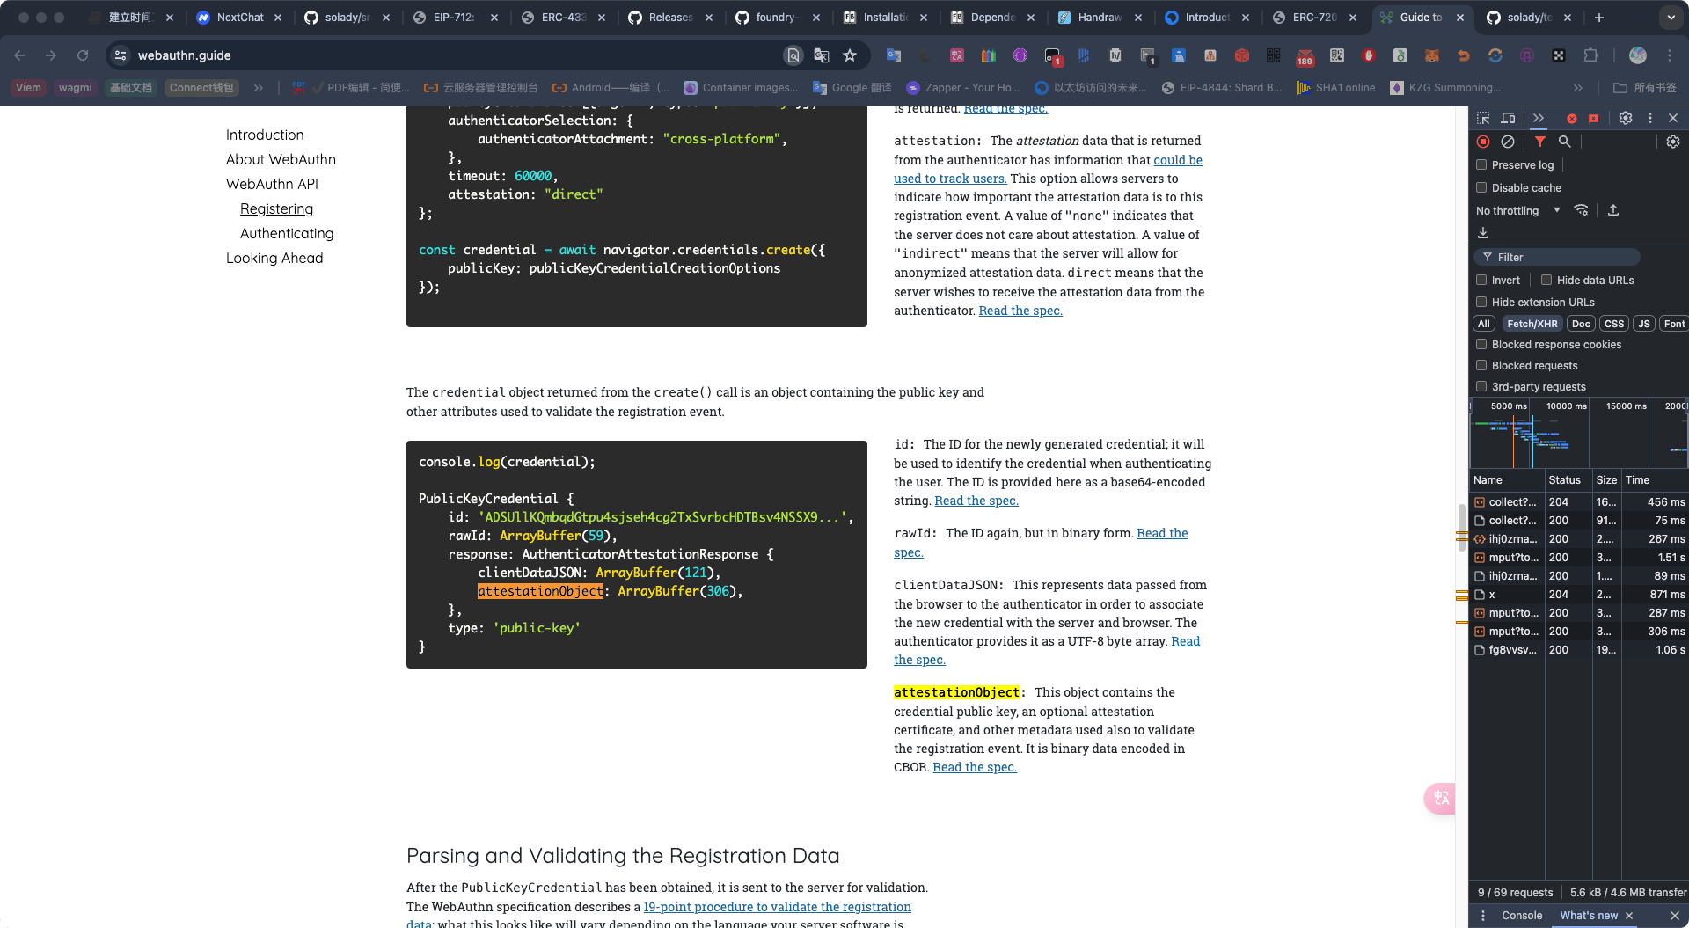Open the Introduction section link
The width and height of the screenshot is (1689, 928).
click(265, 135)
